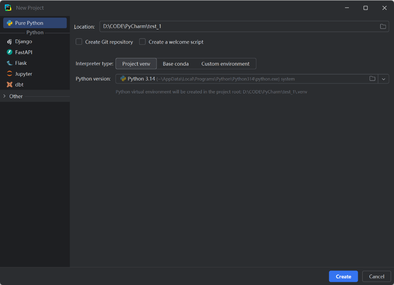Expand Python version dropdown arrow
The width and height of the screenshot is (394, 285).
pos(384,79)
